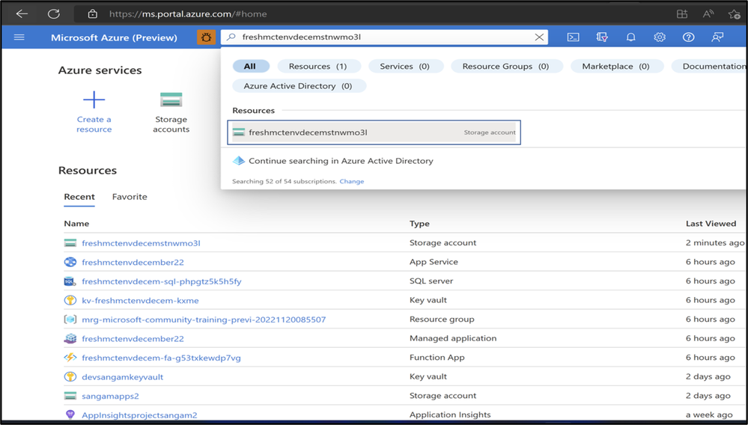
Task: Continue searching in Azure Active Directory
Action: 341,161
